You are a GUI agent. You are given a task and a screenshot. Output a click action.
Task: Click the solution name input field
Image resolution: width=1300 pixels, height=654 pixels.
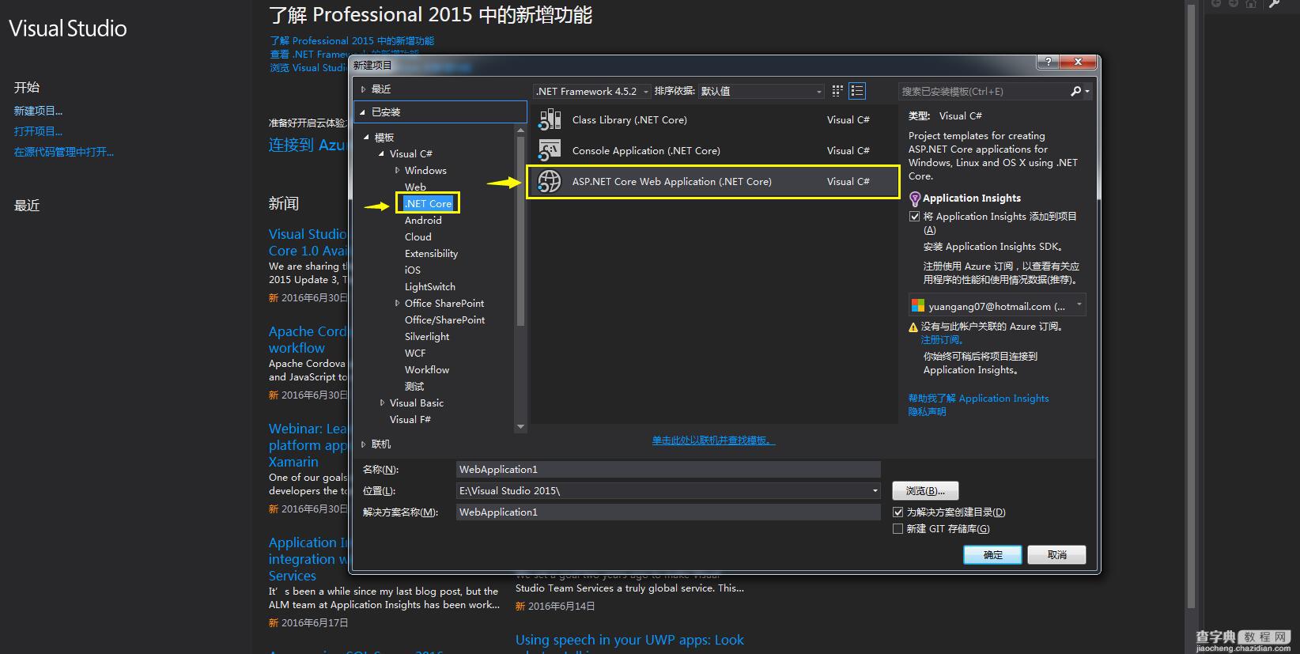(668, 512)
